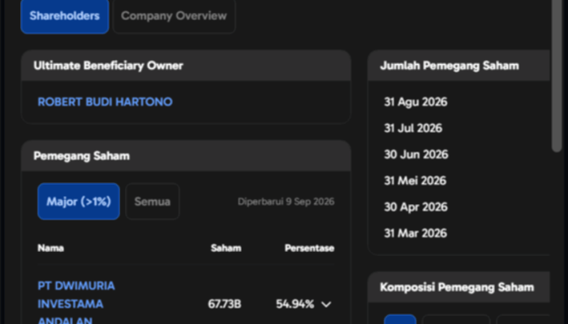Open the Company Overview tab
Viewport: 568px width, 324px height.
click(x=174, y=16)
